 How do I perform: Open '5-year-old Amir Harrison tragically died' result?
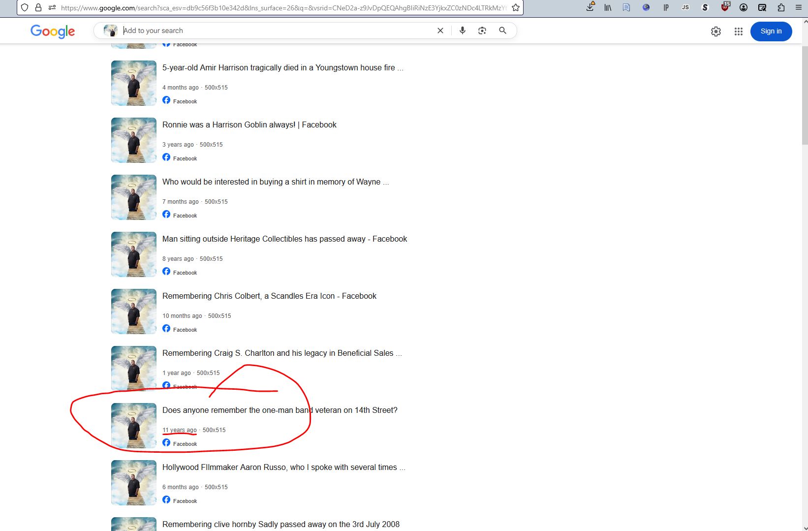283,68
